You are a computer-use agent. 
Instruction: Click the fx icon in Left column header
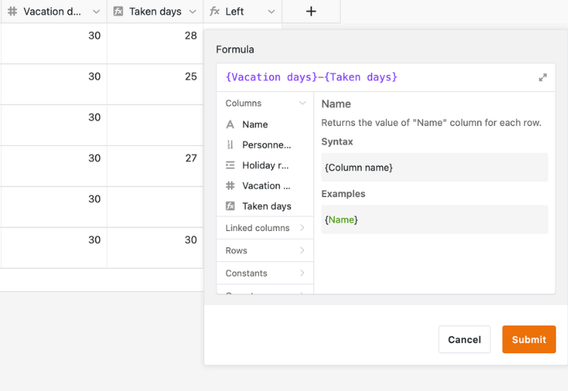pos(214,11)
